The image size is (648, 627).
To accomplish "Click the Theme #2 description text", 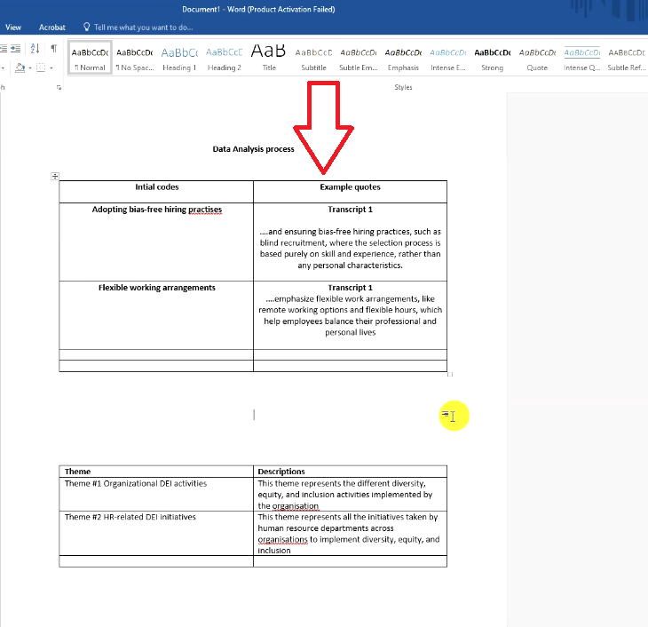I will click(348, 534).
